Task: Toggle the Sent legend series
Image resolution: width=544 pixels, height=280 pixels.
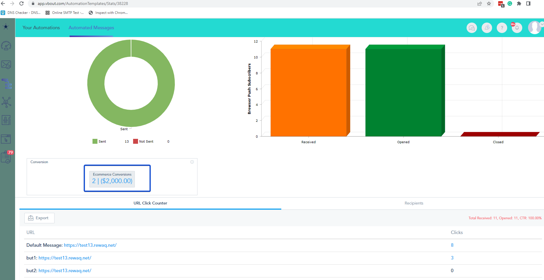Action: (x=99, y=141)
